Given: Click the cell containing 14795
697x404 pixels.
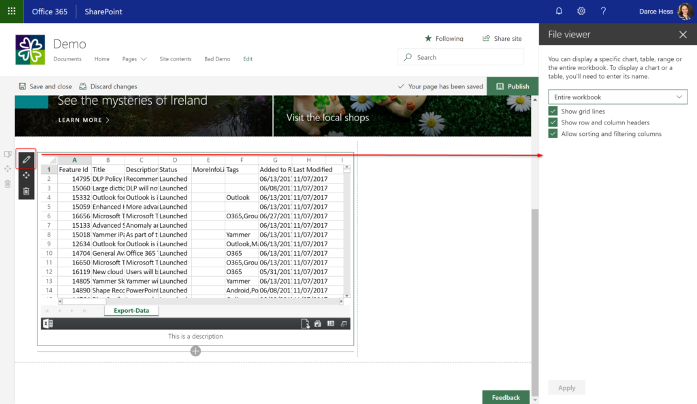Looking at the screenshot, I should [x=75, y=179].
